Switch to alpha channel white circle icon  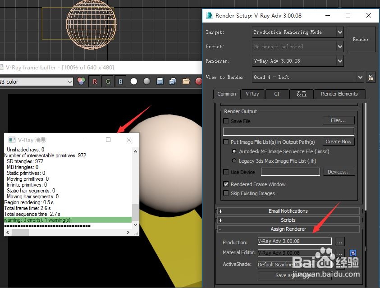click(134, 82)
